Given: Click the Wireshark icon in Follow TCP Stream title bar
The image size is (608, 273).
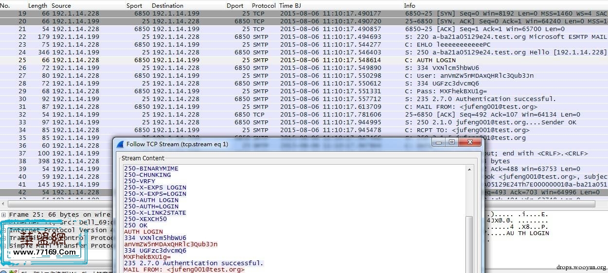Looking at the screenshot, I should click(x=120, y=144).
